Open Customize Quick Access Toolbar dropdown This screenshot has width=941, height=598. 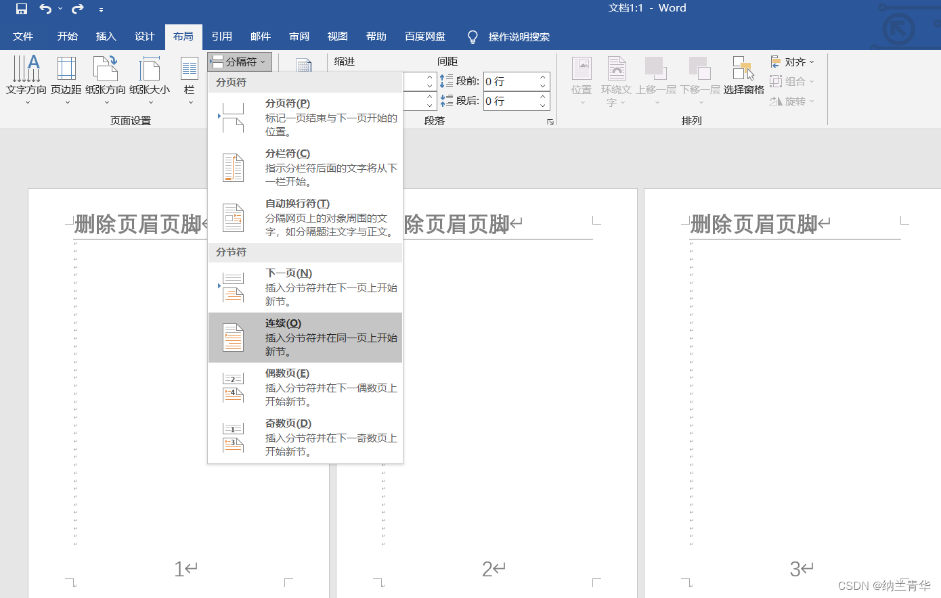point(101,9)
